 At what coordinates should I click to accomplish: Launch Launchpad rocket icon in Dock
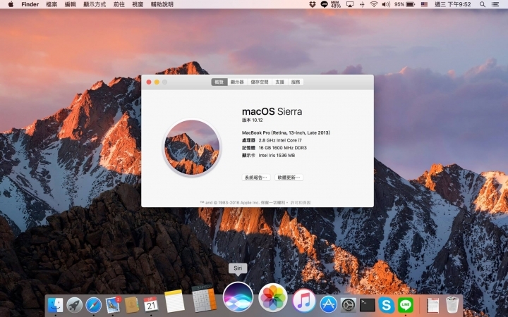point(75,305)
